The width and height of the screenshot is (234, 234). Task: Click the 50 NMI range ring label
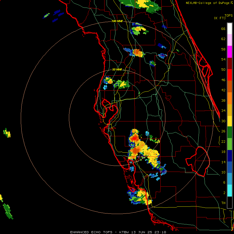(x=117, y=69)
